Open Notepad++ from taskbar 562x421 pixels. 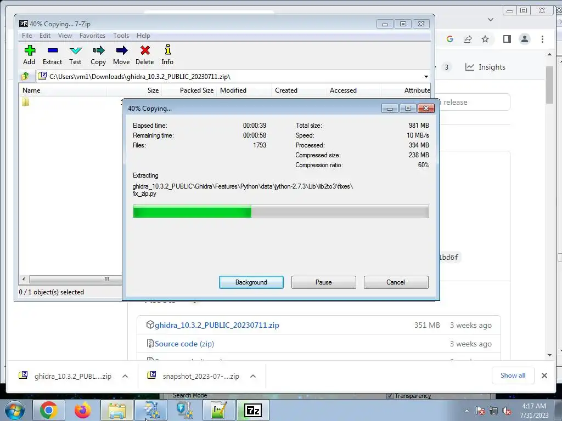218,410
